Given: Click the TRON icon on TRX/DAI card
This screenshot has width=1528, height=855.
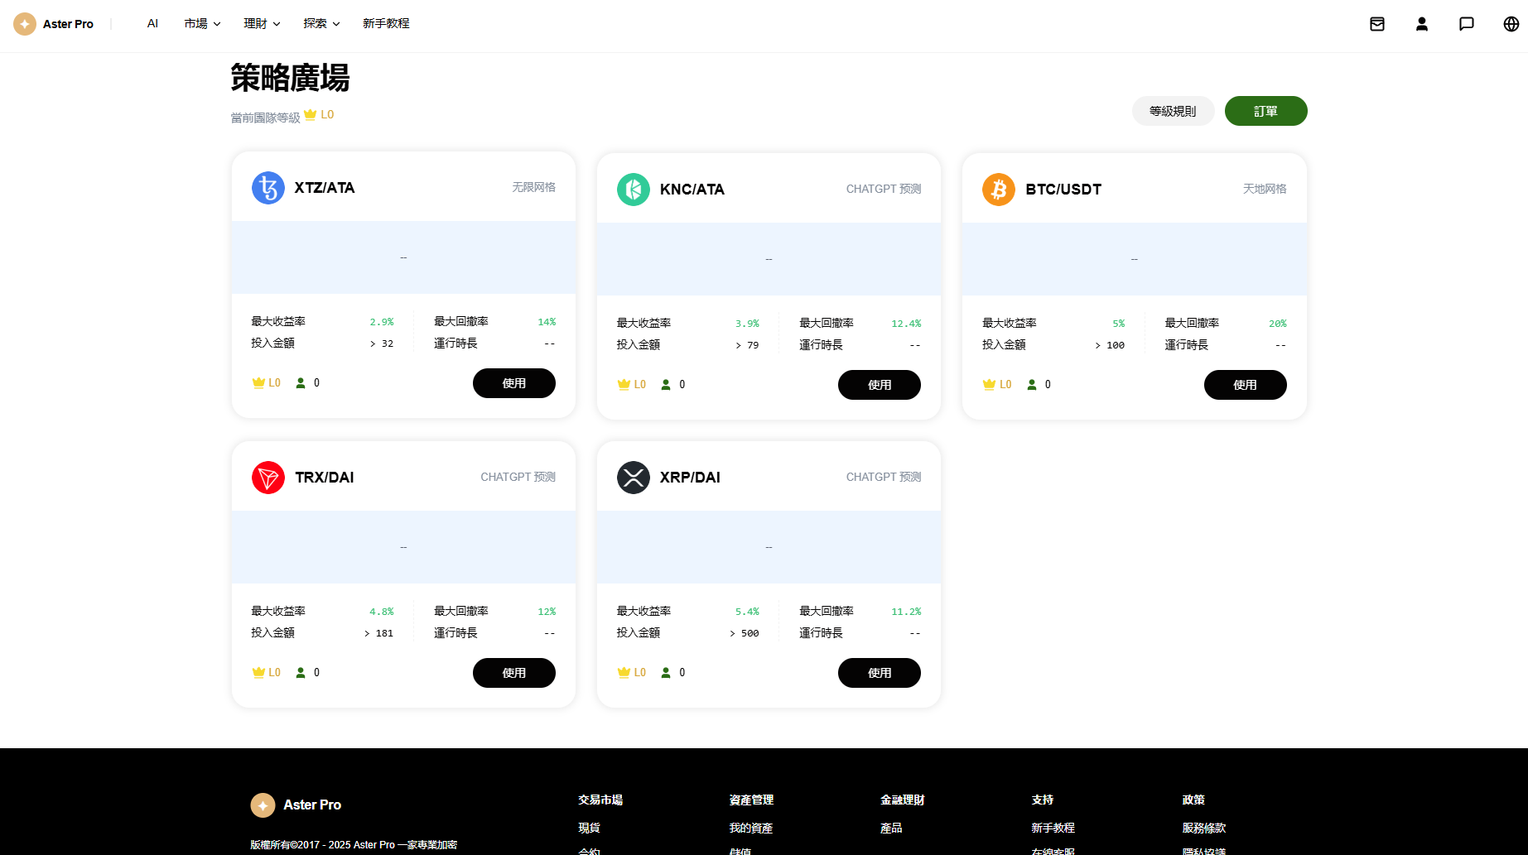Looking at the screenshot, I should pyautogui.click(x=268, y=478).
